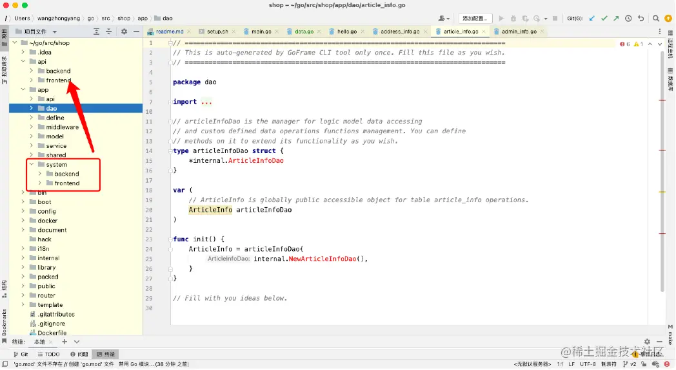Go to previous highlighted error arrow
This screenshot has height=370, width=676.
(x=650, y=44)
